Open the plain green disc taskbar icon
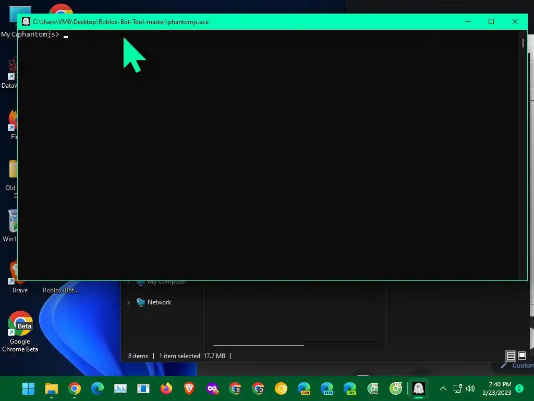 (396, 388)
